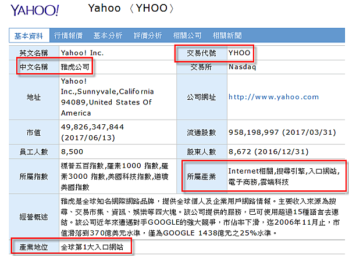The height and width of the screenshot is (256, 349).
Task: View the 相關新聞 tab
Action: [227, 35]
